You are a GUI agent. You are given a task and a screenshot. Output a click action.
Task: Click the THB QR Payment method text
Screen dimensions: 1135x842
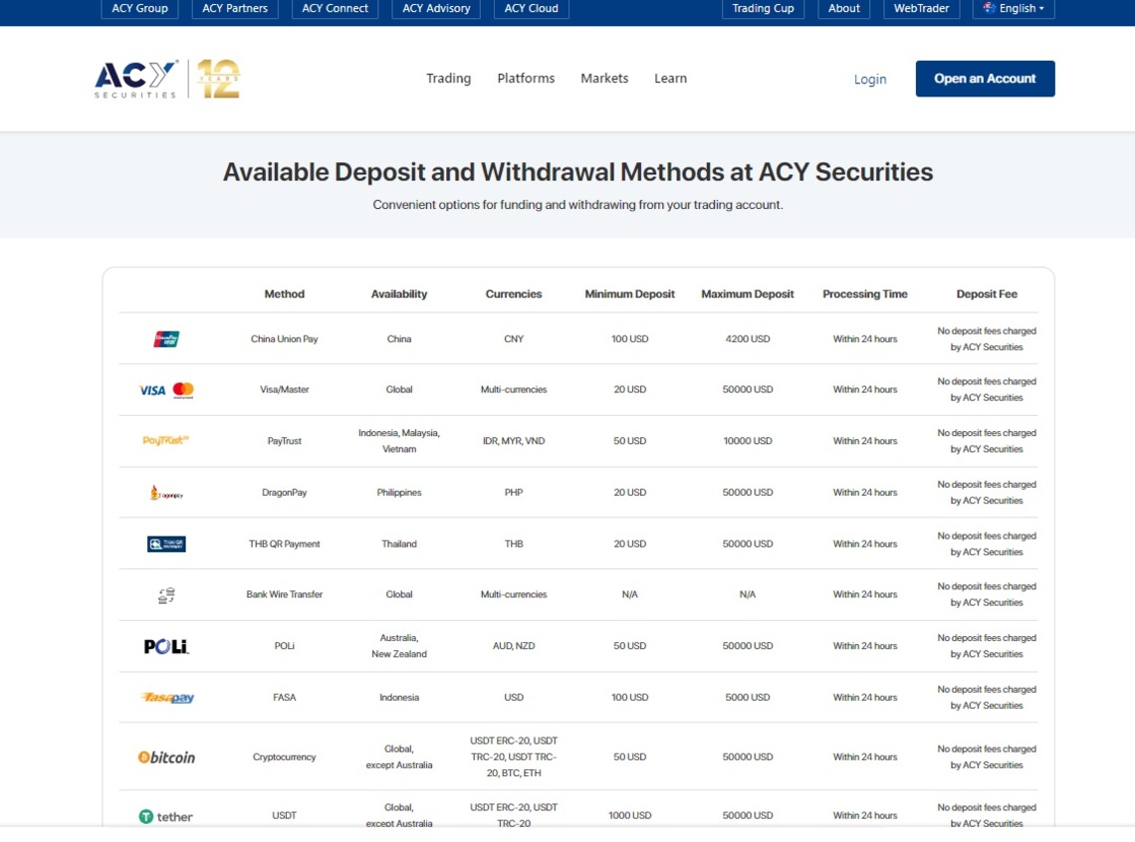[x=285, y=543]
